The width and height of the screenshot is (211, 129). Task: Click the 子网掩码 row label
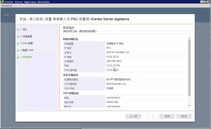69,61
